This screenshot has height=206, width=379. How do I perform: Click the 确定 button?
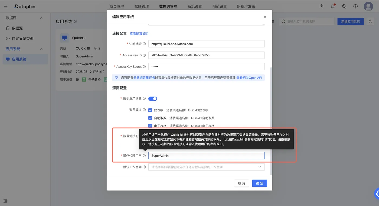coord(260,183)
